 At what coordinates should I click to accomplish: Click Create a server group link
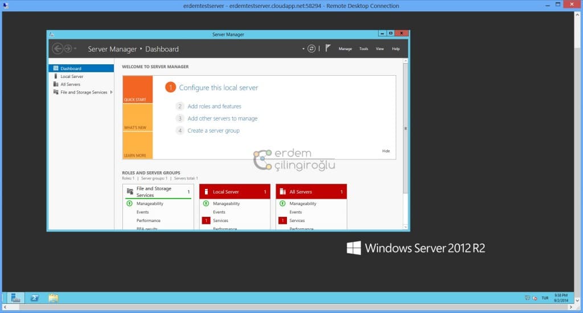pyautogui.click(x=214, y=130)
